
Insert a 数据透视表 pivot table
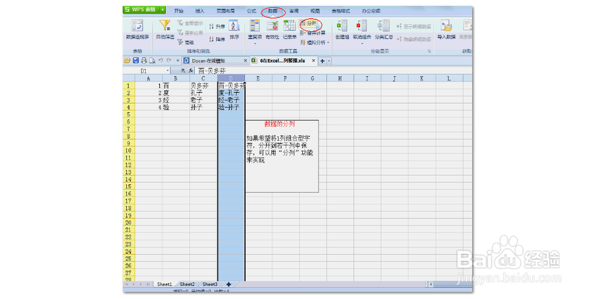tap(137, 30)
